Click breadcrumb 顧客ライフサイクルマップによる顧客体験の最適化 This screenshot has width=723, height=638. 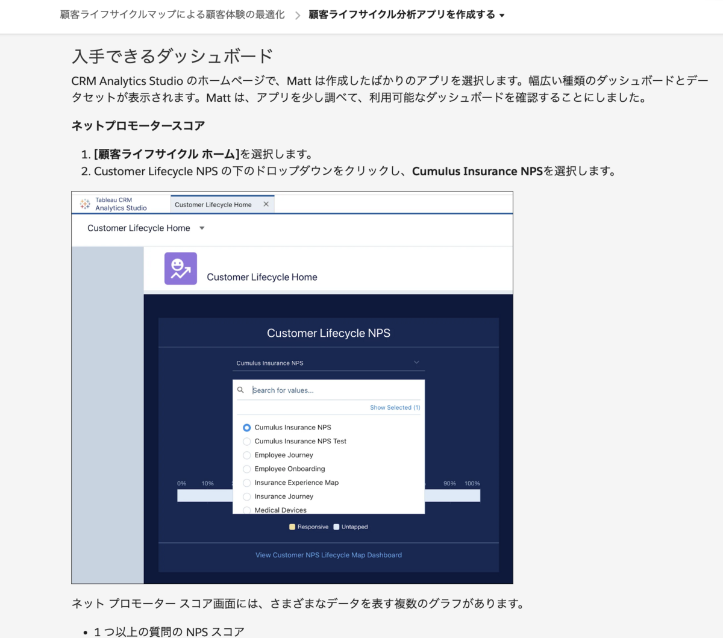pyautogui.click(x=172, y=14)
